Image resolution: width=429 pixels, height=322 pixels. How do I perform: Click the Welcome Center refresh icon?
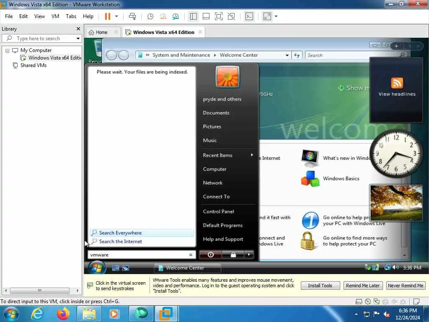coord(297,55)
